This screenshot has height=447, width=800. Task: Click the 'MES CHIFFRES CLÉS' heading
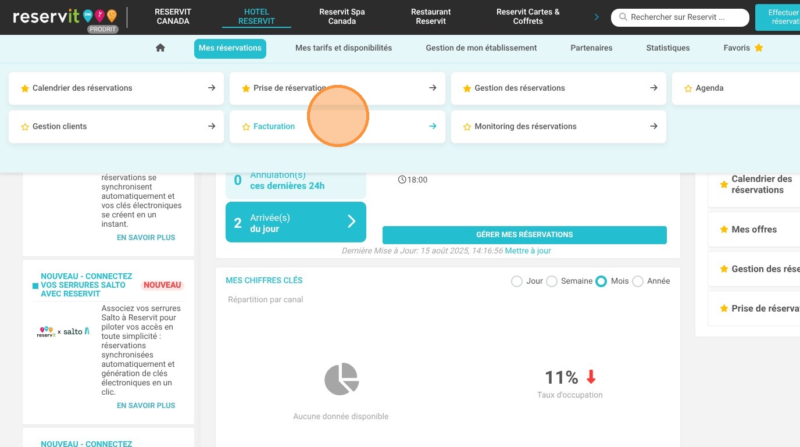264,281
